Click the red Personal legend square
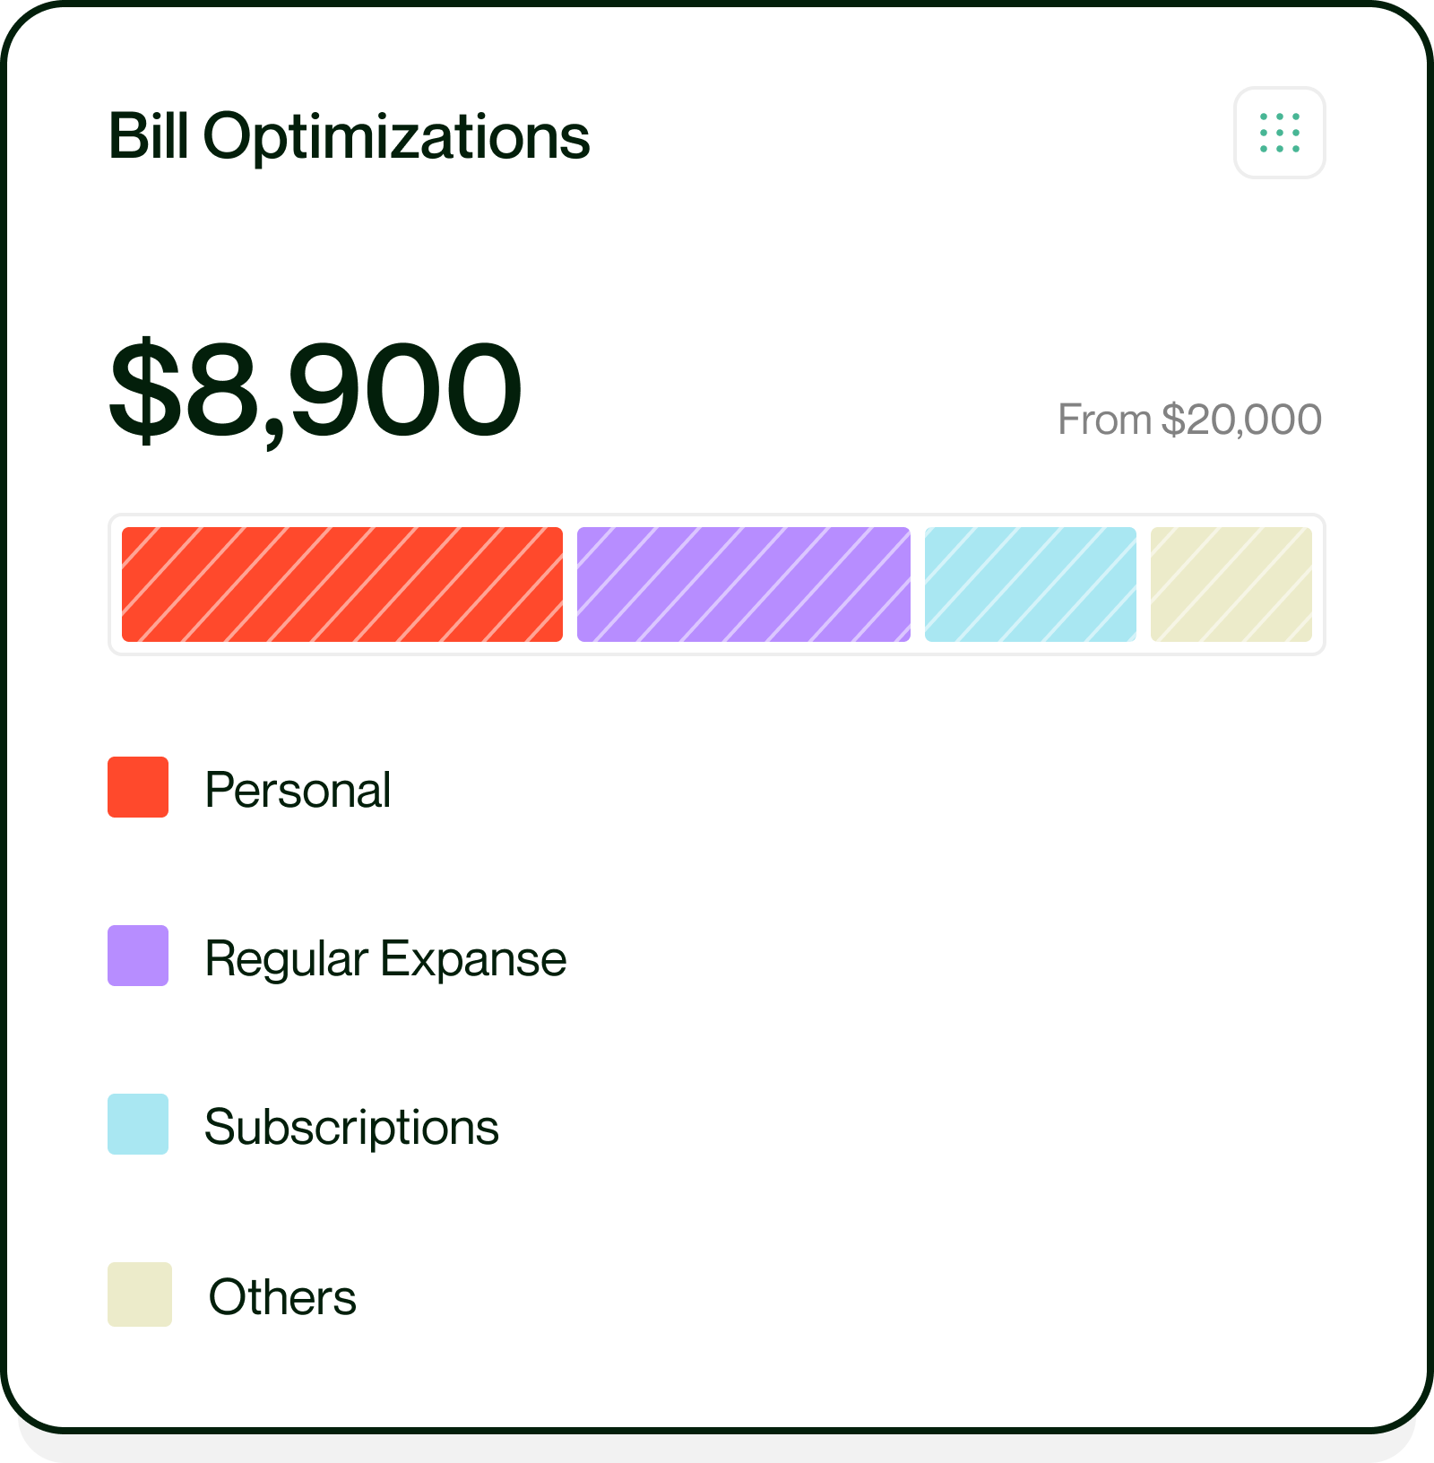 click(138, 787)
